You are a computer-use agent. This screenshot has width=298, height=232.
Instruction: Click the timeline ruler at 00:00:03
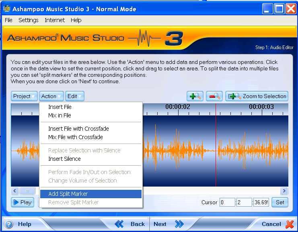(261, 107)
